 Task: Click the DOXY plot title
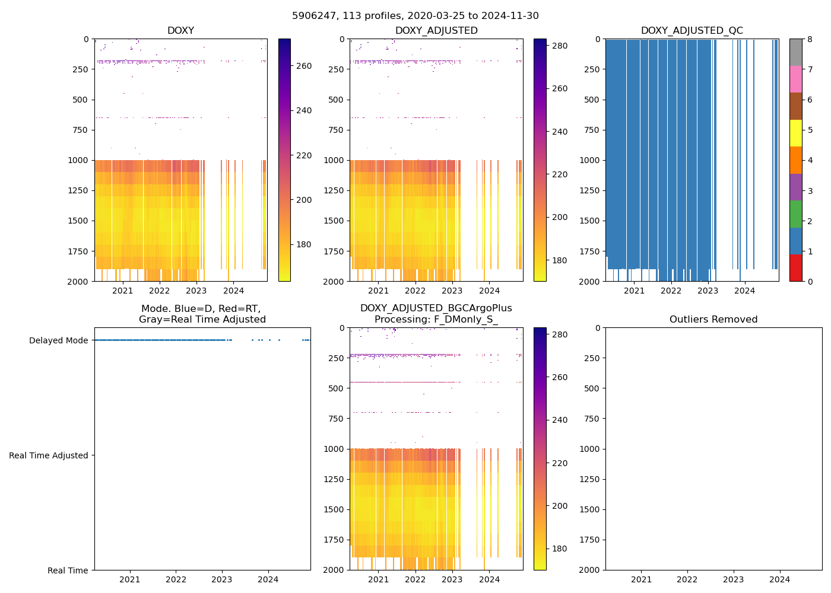tap(180, 31)
